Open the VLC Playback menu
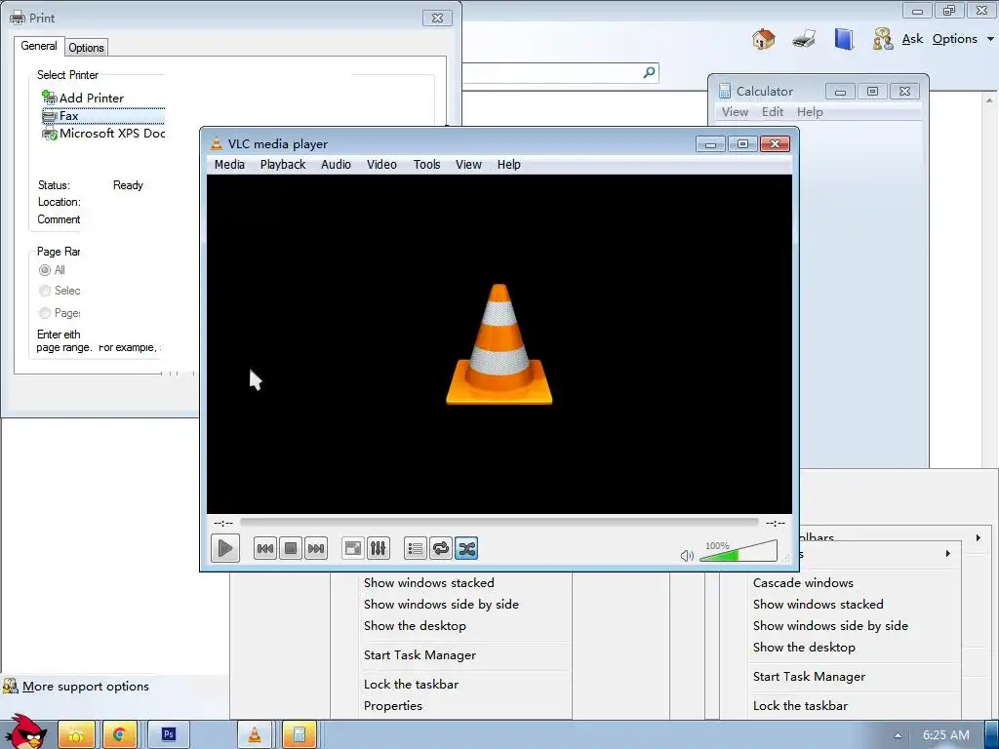Screen dimensions: 999x749 click(283, 164)
